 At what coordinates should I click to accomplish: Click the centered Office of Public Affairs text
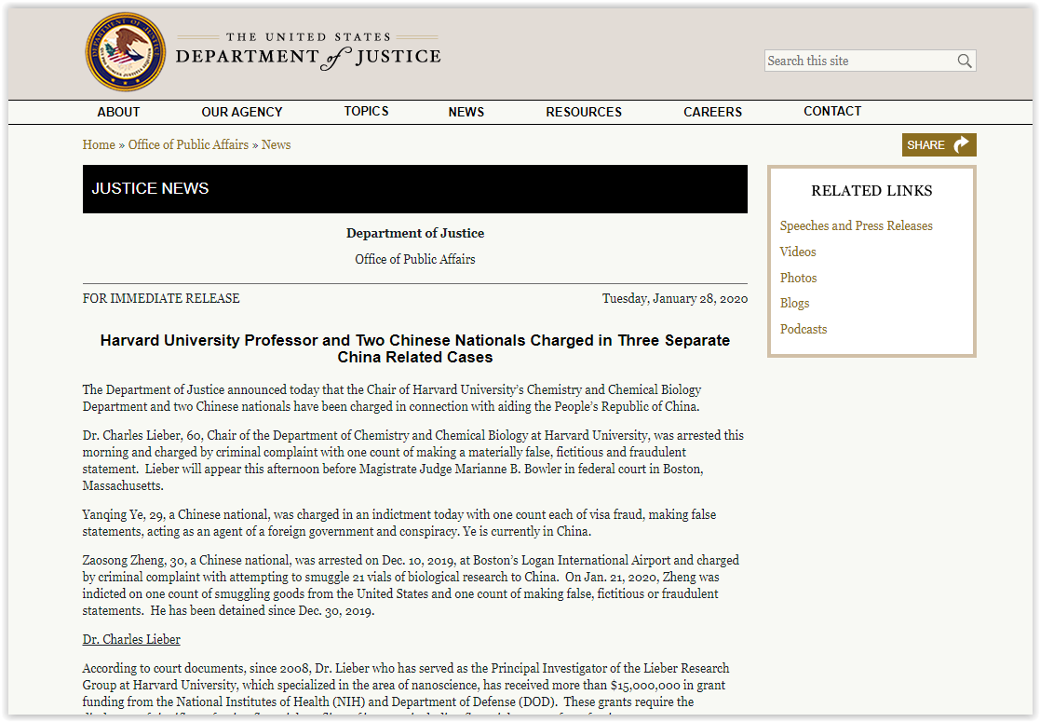click(x=415, y=260)
